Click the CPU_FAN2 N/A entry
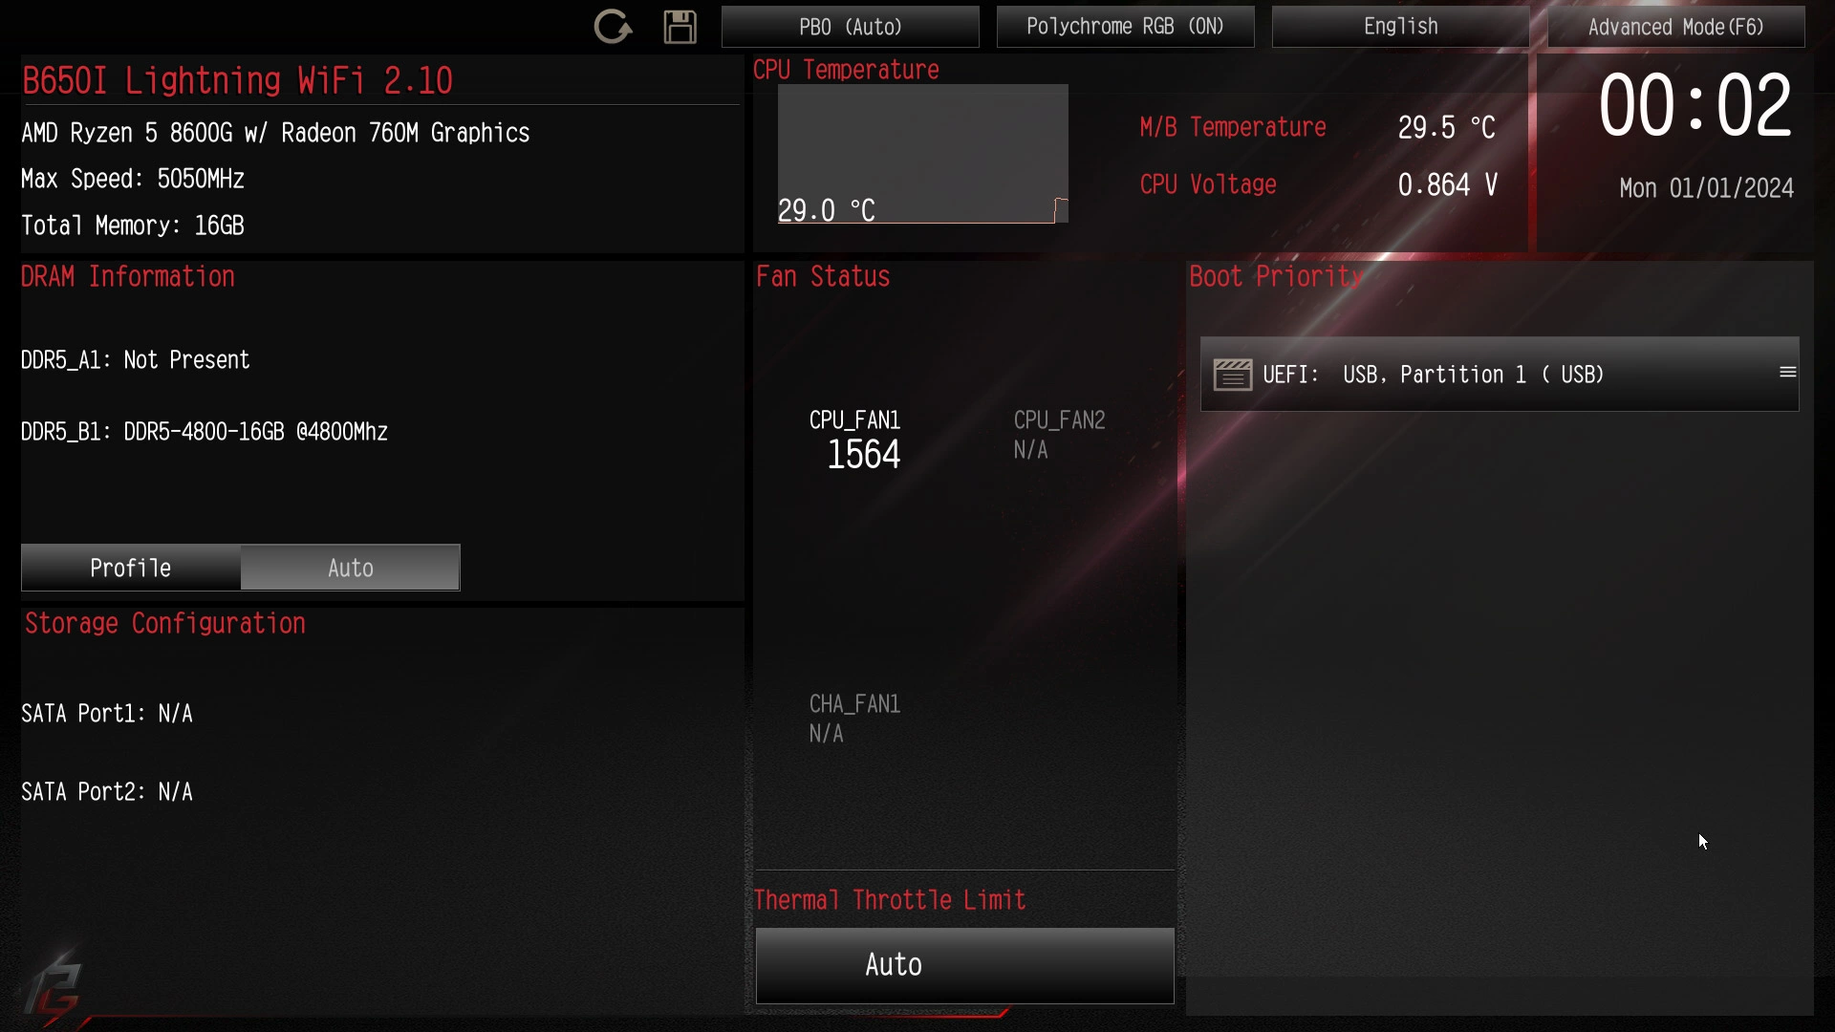Screen dimensions: 1835x1032 click(1059, 435)
